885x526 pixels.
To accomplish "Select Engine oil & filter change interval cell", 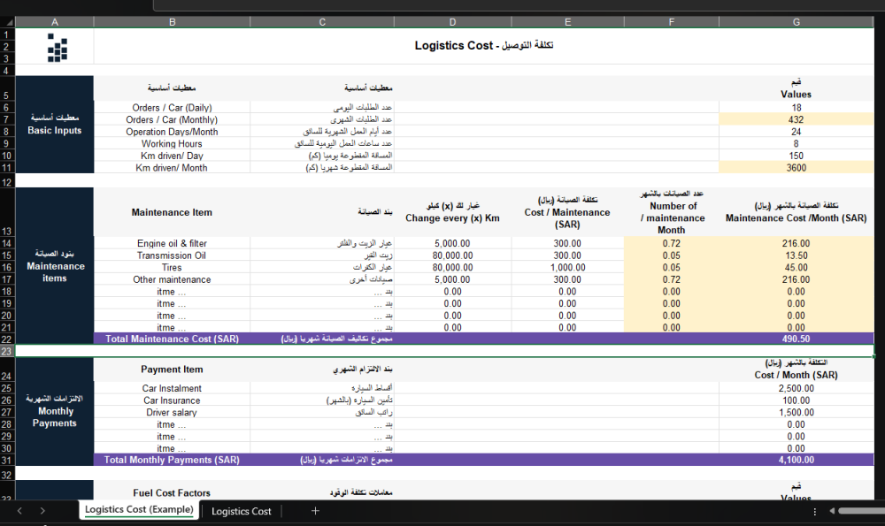I will point(452,244).
